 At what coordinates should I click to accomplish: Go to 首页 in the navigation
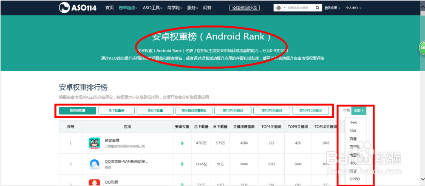(x=110, y=8)
